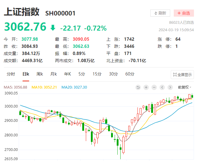
Task: Click 成交量 value 384.12万
Action: [x=31, y=53]
